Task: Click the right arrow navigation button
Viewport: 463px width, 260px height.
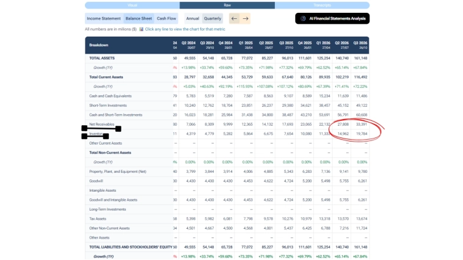Action: click(246, 18)
